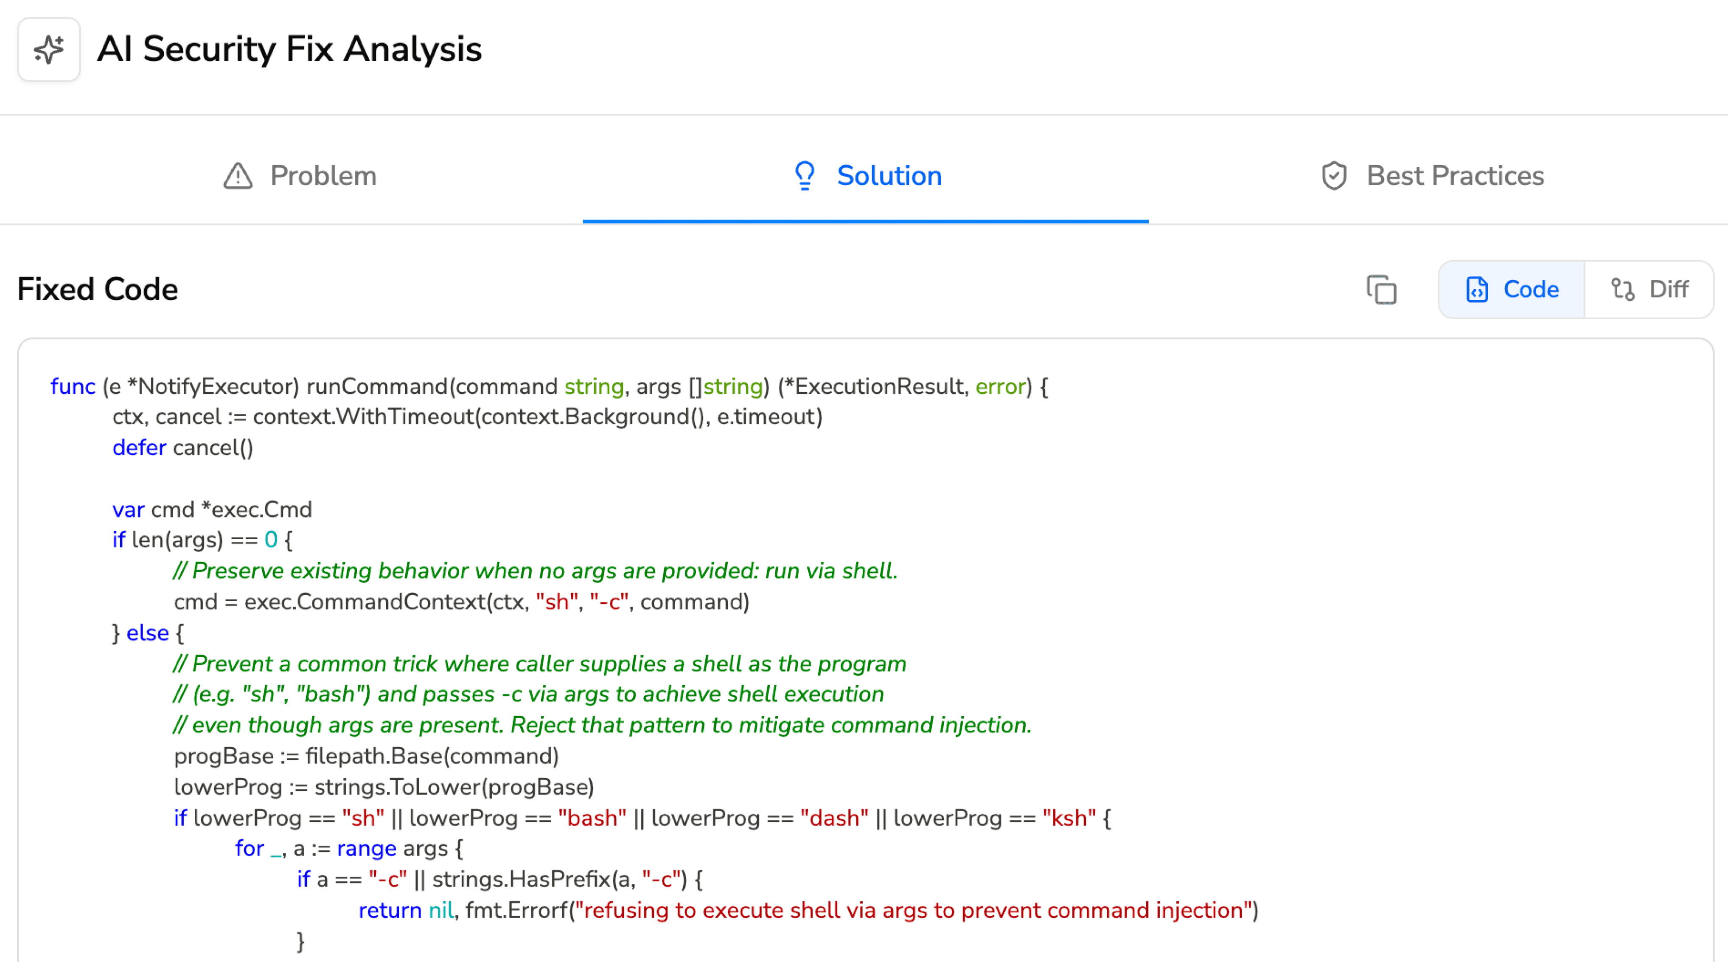The image size is (1728, 962).
Task: Switch to the Problem tab
Action: pos(323,176)
